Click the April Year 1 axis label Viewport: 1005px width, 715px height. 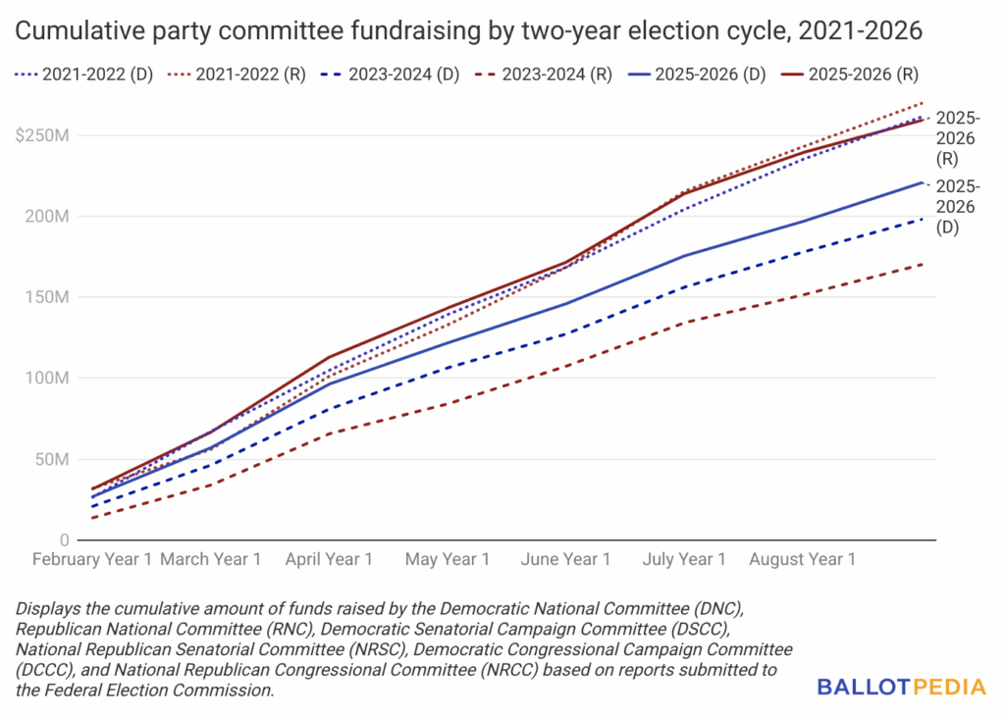[329, 559]
